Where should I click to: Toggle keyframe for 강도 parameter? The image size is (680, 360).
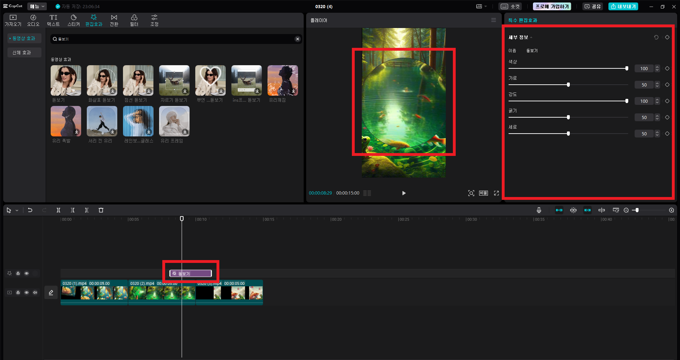(x=667, y=101)
